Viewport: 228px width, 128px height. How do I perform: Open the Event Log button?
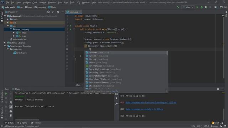(217, 123)
